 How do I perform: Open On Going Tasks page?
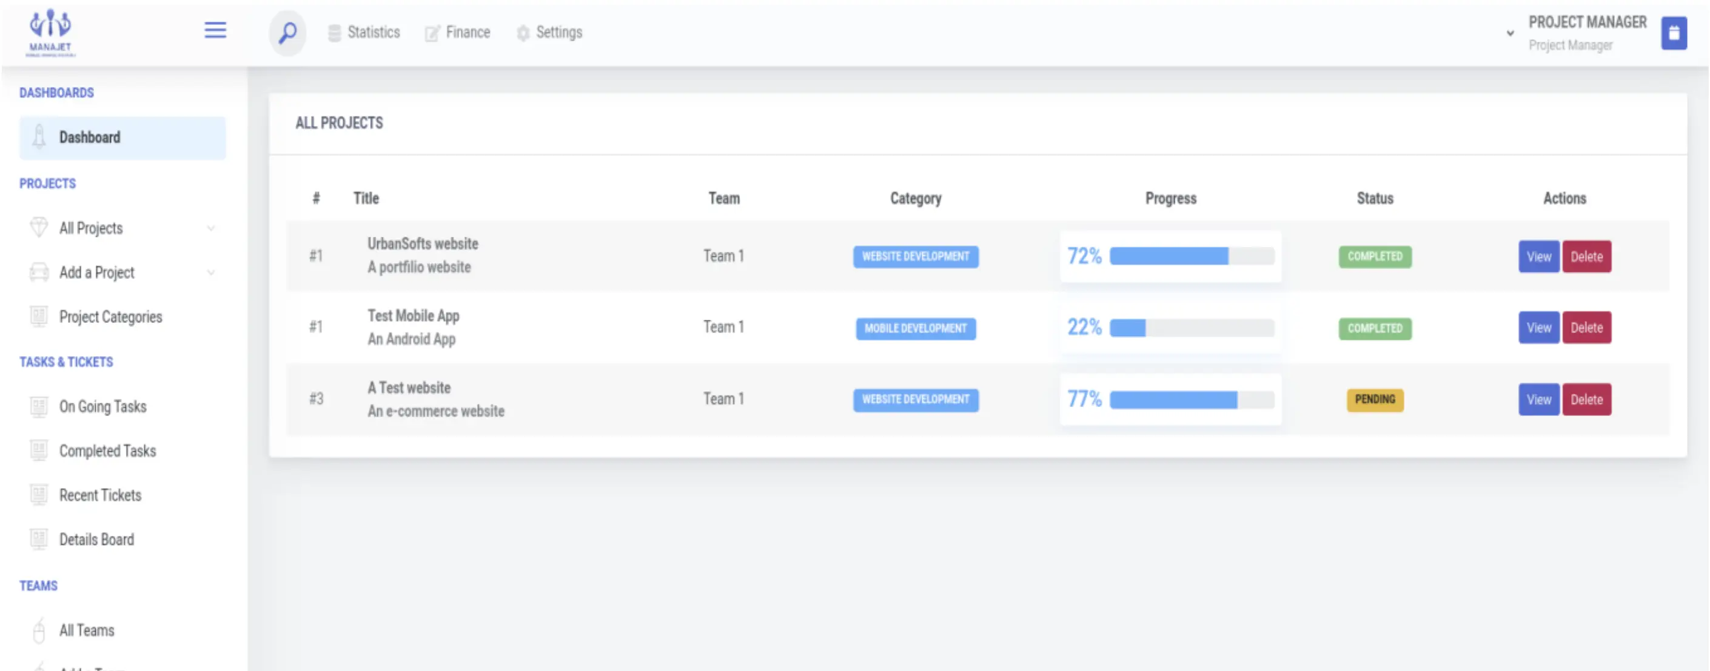123,406
